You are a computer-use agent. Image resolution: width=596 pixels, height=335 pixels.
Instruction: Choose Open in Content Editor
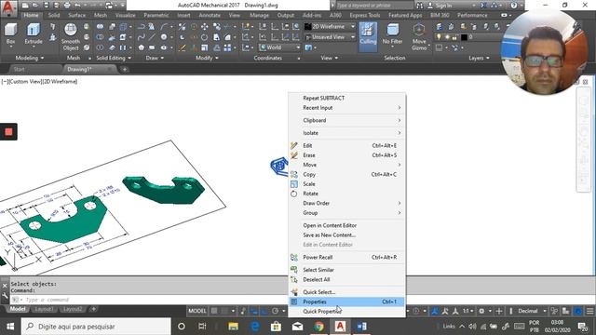click(346, 225)
